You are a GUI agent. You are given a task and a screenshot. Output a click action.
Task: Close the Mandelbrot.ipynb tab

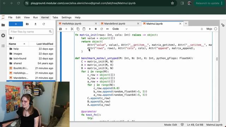[138, 24]
